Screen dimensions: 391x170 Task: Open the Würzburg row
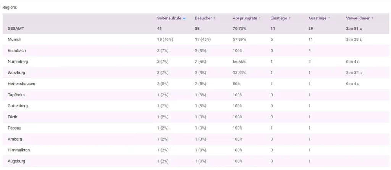tap(17, 73)
